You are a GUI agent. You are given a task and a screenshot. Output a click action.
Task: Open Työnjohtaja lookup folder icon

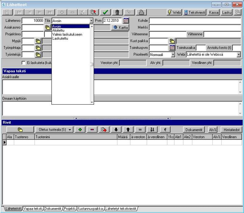point(38,48)
